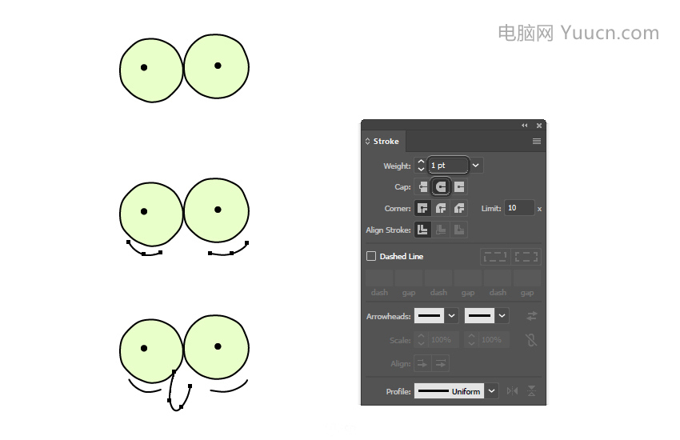Flip profile across icon
The width and height of the screenshot is (680, 440).
[x=531, y=391]
